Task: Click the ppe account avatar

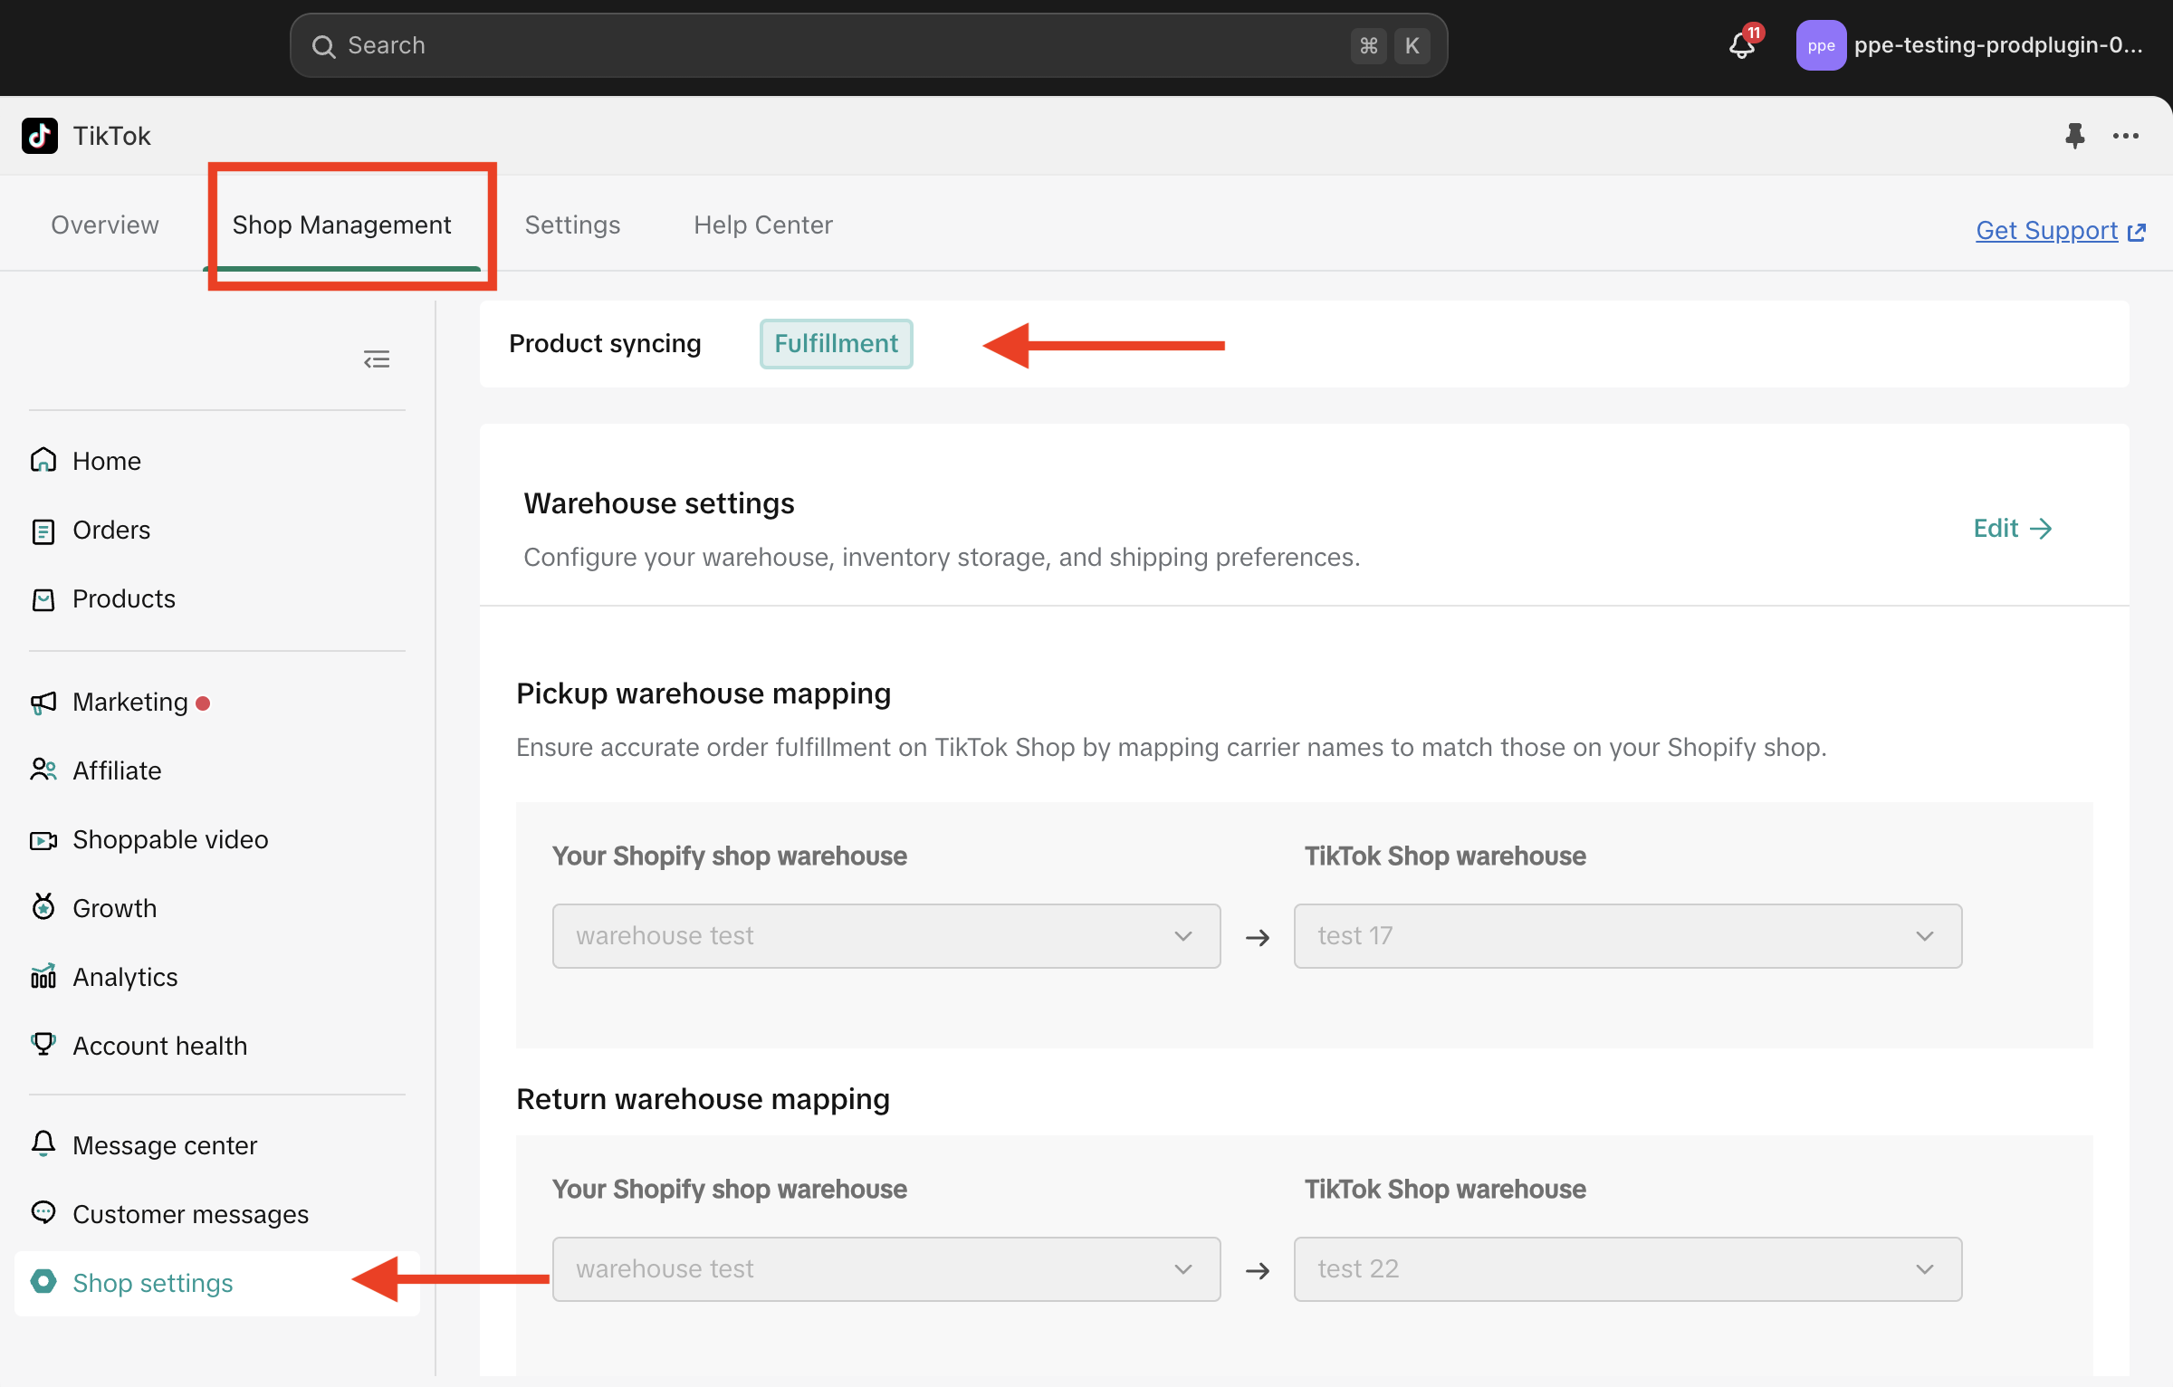Action: click(x=1821, y=45)
